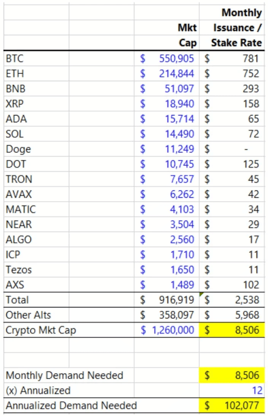Select AXS issuance value 102
This screenshot has height=416, width=268.
[x=251, y=286]
